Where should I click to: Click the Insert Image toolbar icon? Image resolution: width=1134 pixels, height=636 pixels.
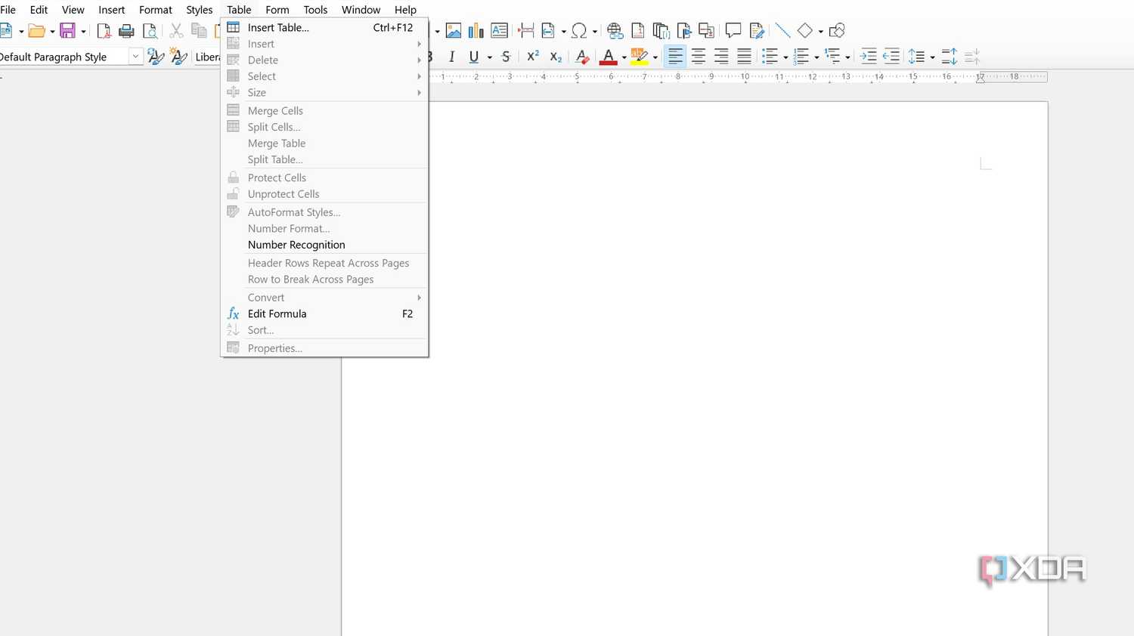[454, 31]
